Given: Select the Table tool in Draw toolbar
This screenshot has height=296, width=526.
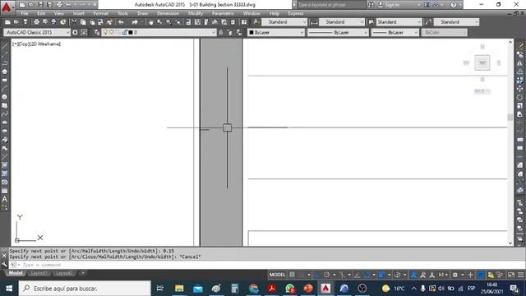Looking at the screenshot, I should pyautogui.click(x=5, y=191).
